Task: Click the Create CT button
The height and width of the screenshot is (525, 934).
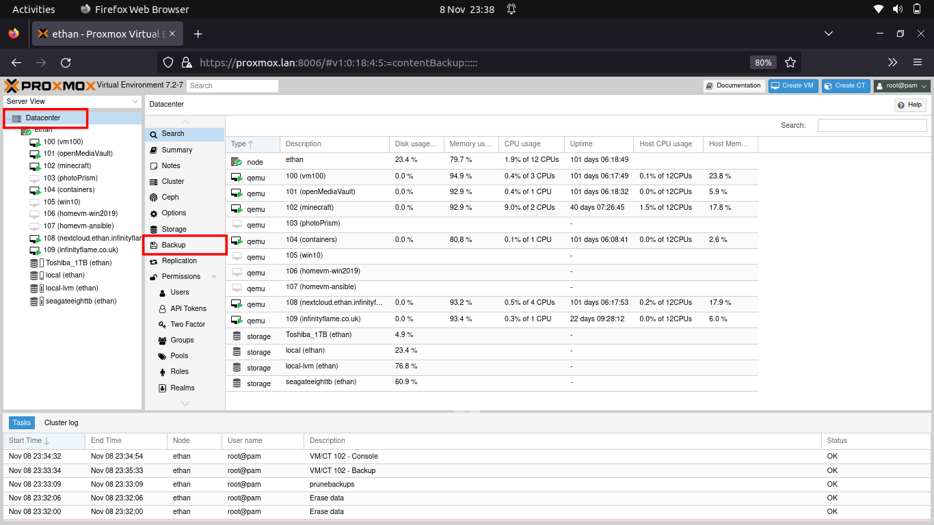Action: pyautogui.click(x=846, y=85)
